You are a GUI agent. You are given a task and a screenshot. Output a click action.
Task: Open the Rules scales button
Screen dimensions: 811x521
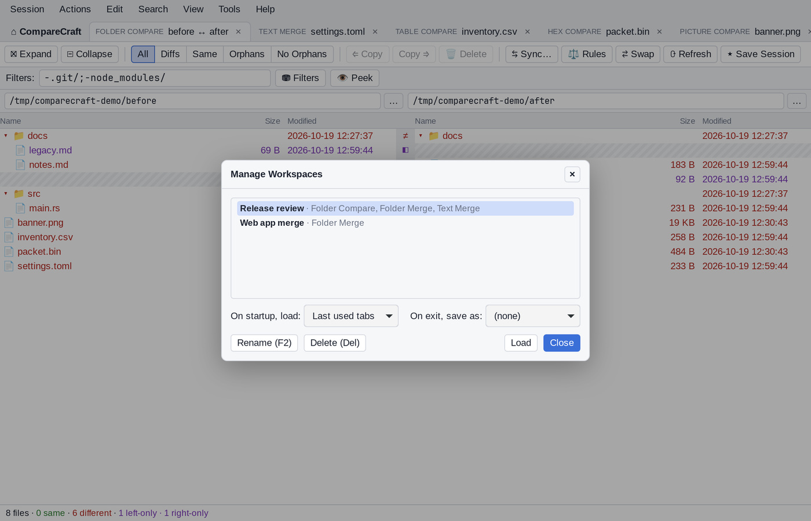coord(587,54)
